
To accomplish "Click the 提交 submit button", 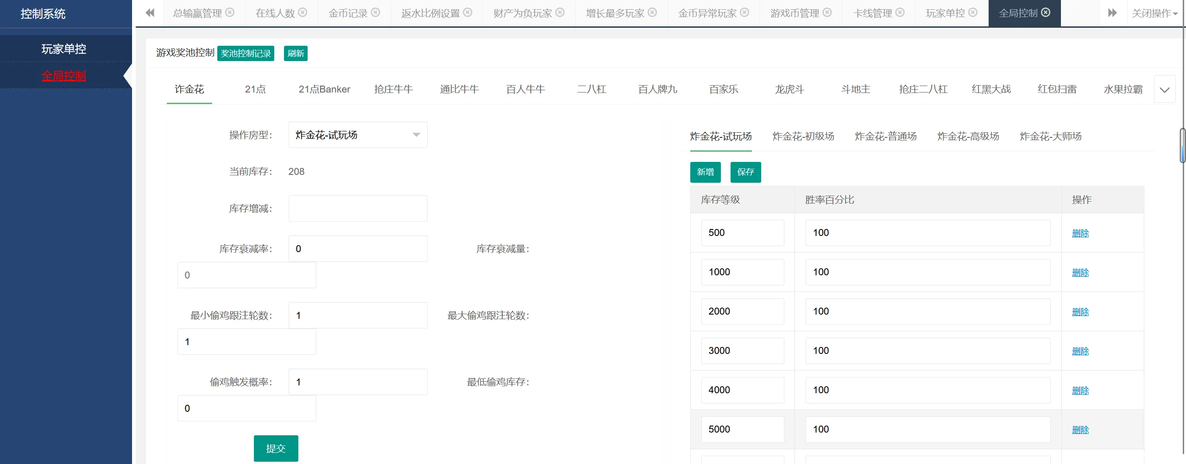I will 276,448.
